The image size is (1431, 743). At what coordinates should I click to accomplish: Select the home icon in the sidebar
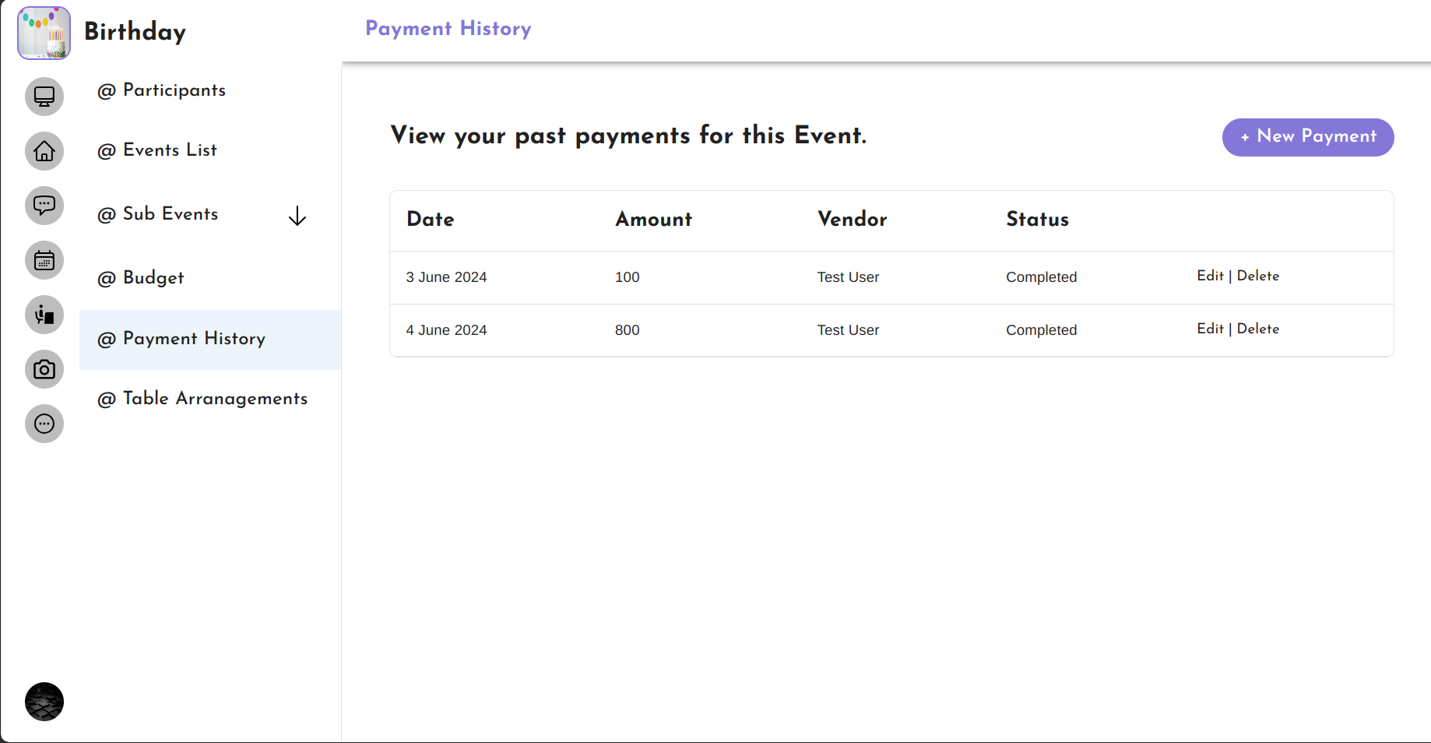click(x=44, y=151)
